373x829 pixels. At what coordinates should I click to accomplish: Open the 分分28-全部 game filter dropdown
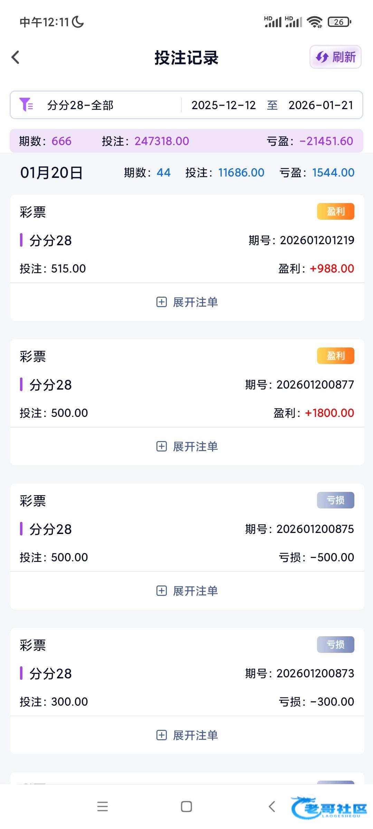coord(80,105)
